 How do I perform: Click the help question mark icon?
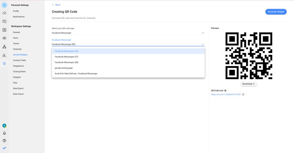(x=4, y=140)
